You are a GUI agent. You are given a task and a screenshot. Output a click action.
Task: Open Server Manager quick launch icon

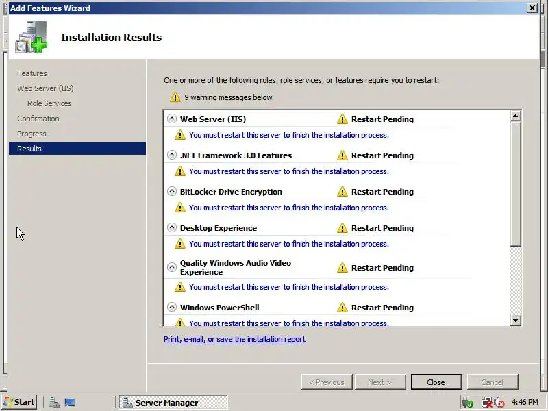tap(54, 402)
